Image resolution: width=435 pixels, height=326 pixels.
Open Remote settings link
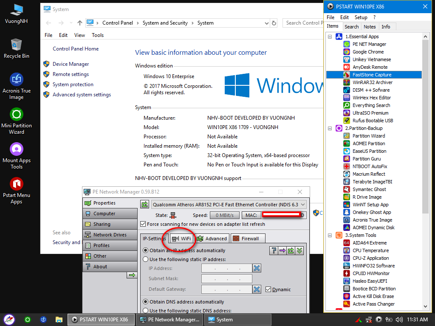pyautogui.click(x=71, y=74)
